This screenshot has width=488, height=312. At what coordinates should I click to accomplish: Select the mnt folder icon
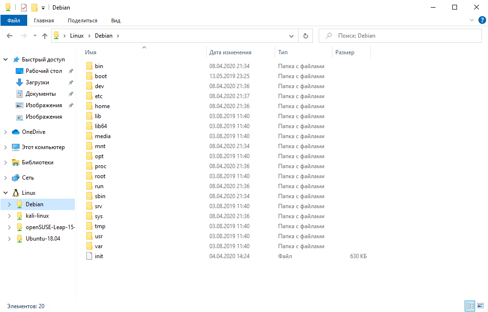click(89, 146)
